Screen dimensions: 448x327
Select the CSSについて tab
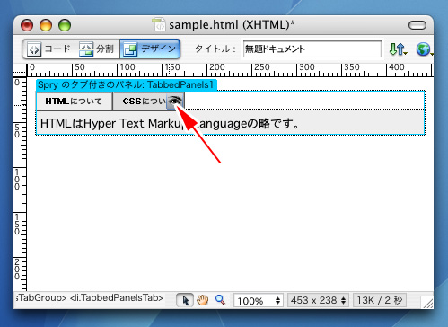(145, 102)
